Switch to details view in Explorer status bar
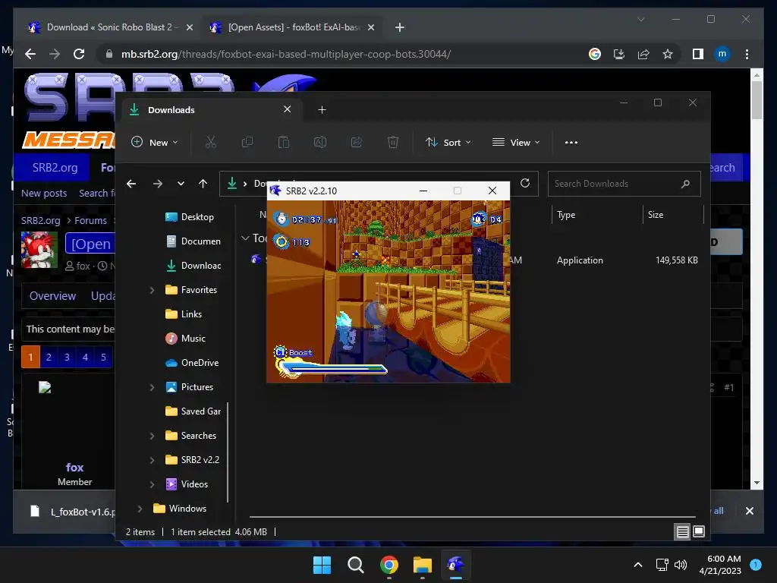This screenshot has width=777, height=583. [x=682, y=532]
